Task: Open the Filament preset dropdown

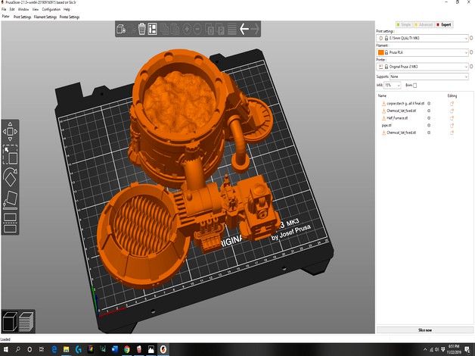Action: pyautogui.click(x=422, y=52)
